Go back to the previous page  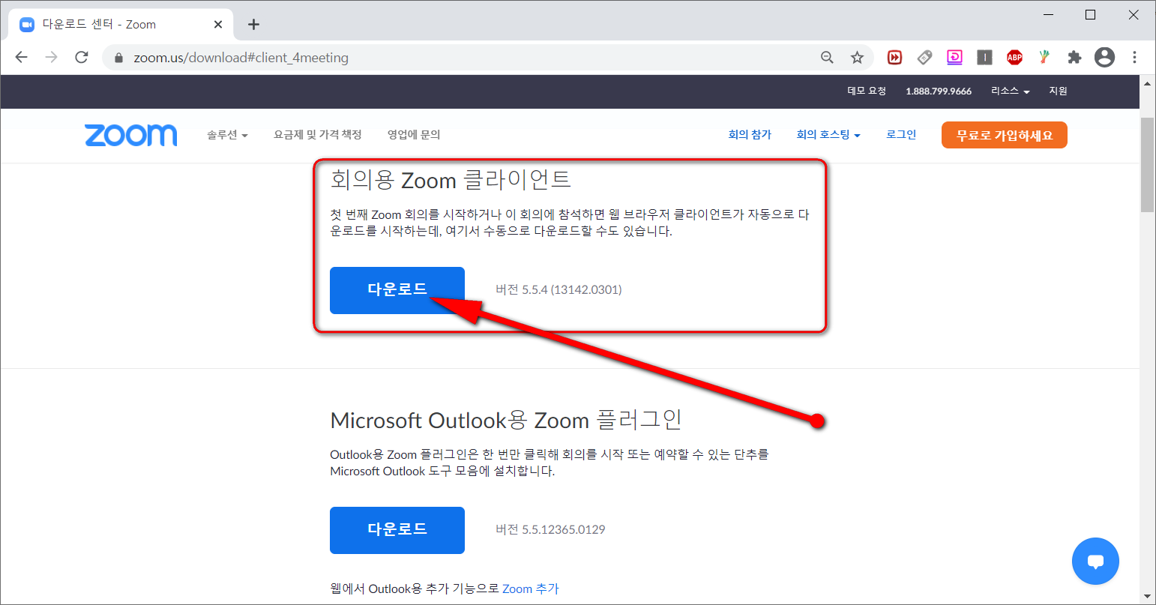pos(22,58)
